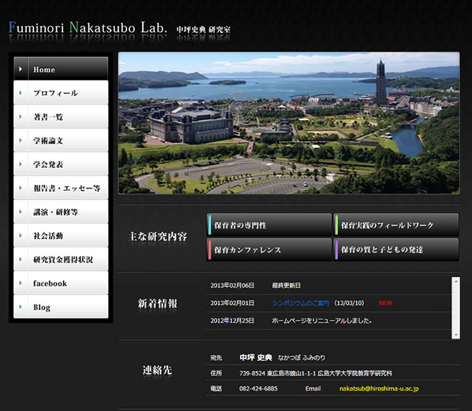Click the 報告書・エッセー等 menu entry
The width and height of the screenshot is (472, 411).
pyautogui.click(x=61, y=188)
